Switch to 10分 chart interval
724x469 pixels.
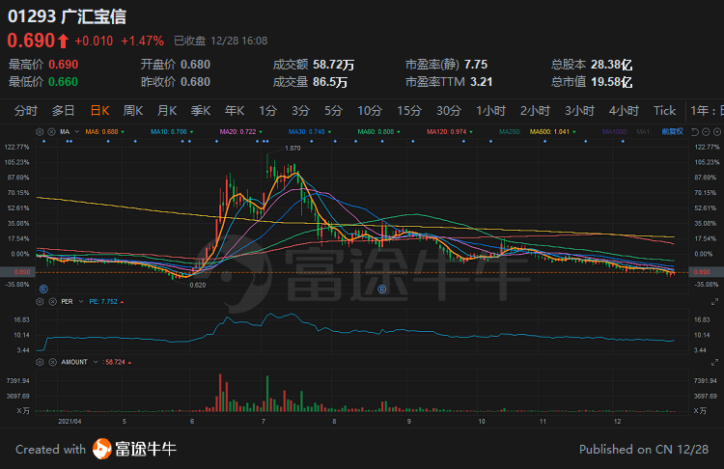(370, 111)
